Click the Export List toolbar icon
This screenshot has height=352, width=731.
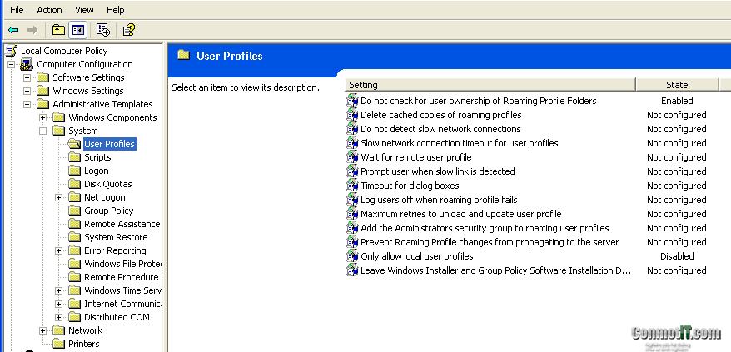coord(103,30)
